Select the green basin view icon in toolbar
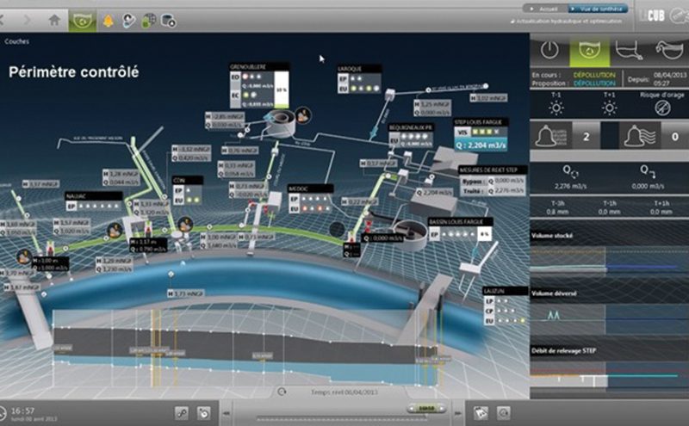This screenshot has width=689, height=426. pos(83,18)
